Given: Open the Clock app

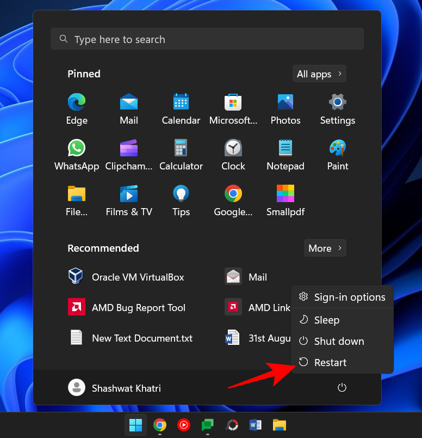Looking at the screenshot, I should click(x=233, y=155).
